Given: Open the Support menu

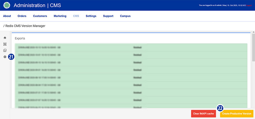Looking at the screenshot, I should pyautogui.click(x=108, y=16).
